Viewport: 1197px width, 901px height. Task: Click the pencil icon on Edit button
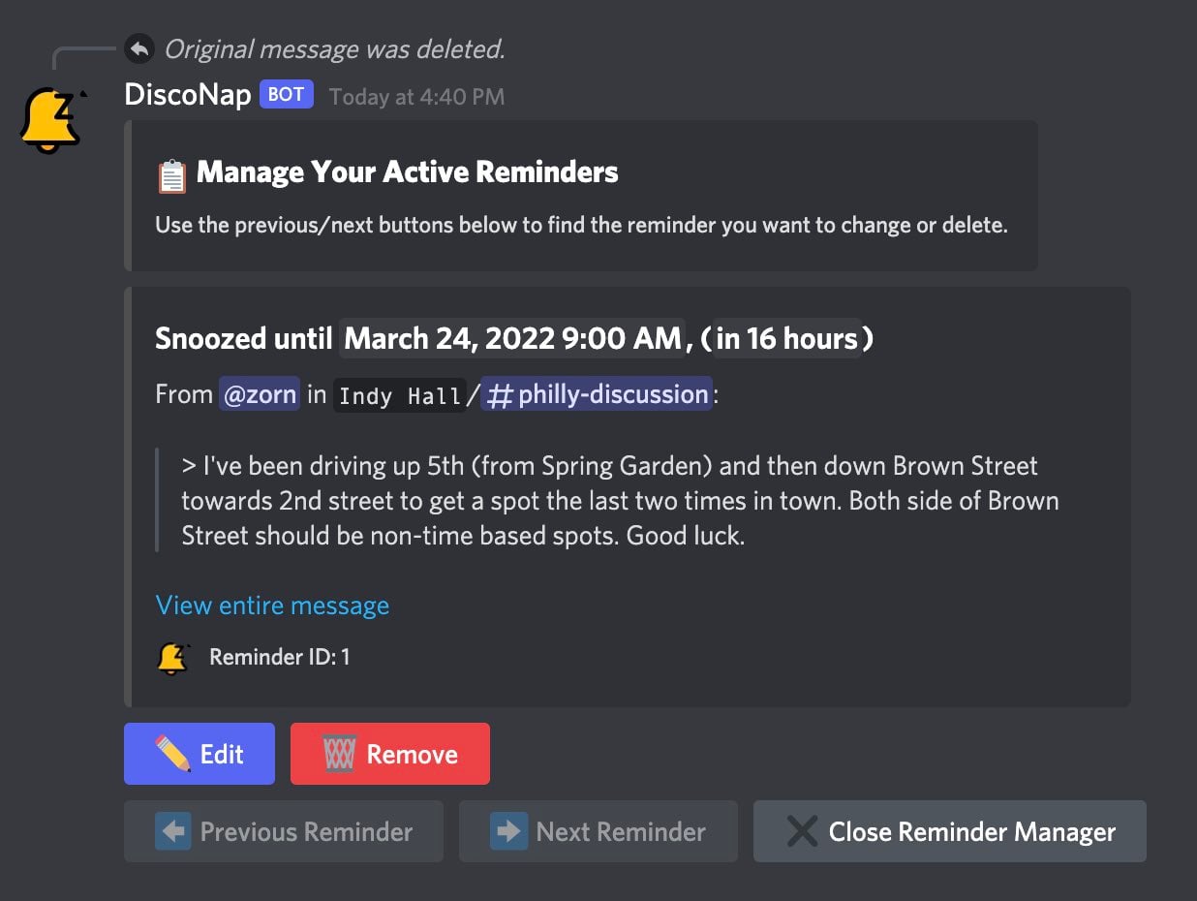[172, 754]
